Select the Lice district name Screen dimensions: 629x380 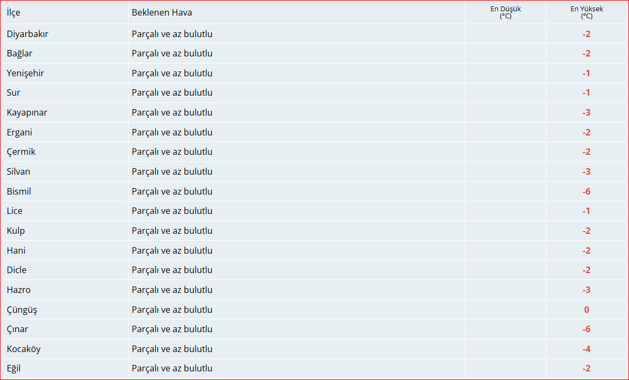15,211
